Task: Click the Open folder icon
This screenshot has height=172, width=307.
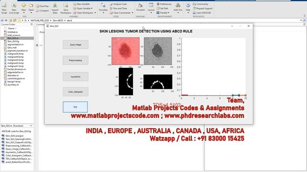Action: 31,5
